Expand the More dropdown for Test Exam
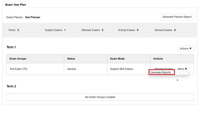This screenshot has height=115, width=201. tap(182, 69)
